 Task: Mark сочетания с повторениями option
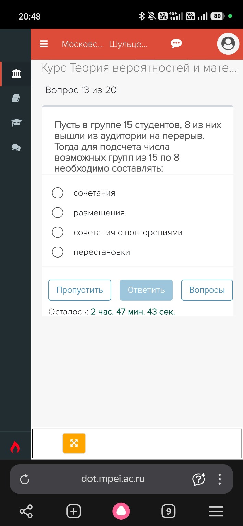(x=58, y=232)
